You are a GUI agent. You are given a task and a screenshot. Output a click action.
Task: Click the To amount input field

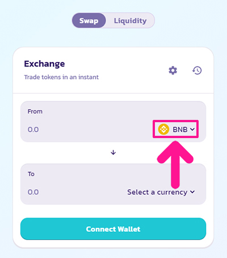pyautogui.click(x=75, y=192)
